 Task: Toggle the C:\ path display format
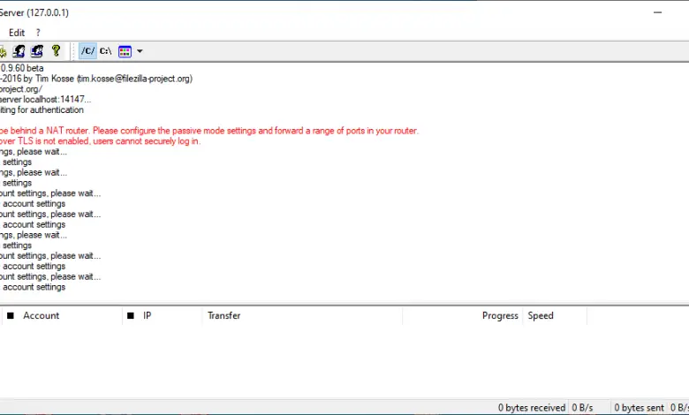point(105,51)
